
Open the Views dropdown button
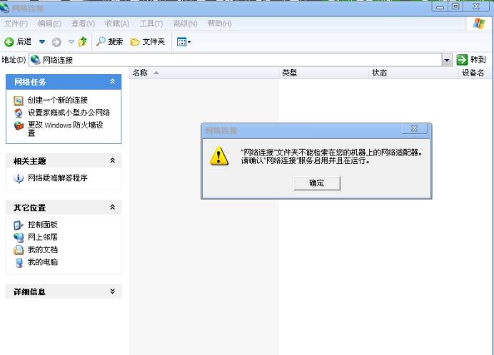[183, 41]
